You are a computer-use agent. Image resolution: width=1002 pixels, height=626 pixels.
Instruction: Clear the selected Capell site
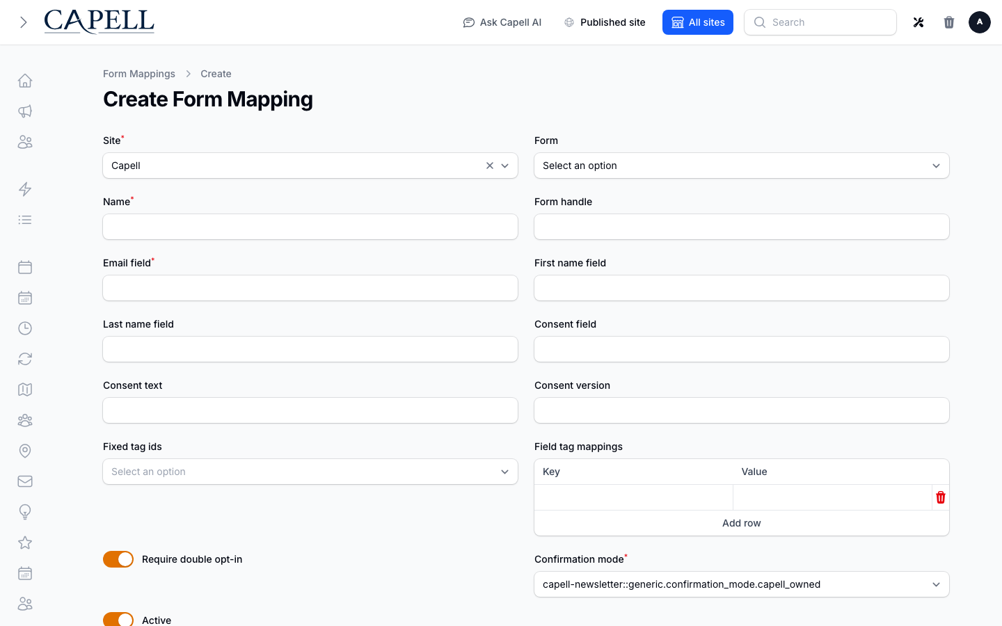pos(490,166)
